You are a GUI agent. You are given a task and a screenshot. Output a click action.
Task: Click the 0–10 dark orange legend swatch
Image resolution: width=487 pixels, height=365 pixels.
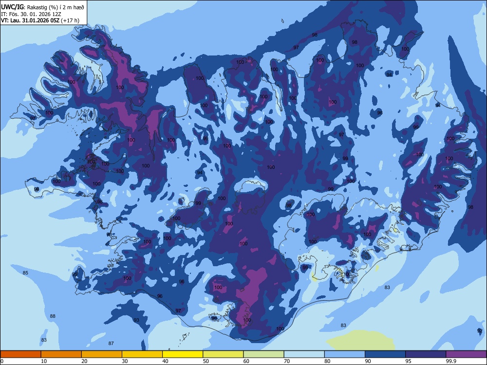20,354
